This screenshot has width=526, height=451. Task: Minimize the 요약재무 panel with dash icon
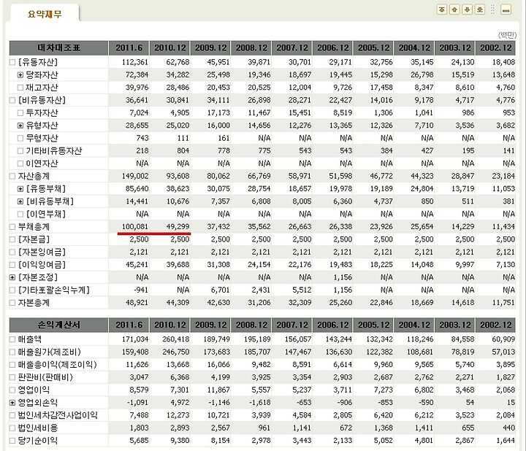click(506, 9)
